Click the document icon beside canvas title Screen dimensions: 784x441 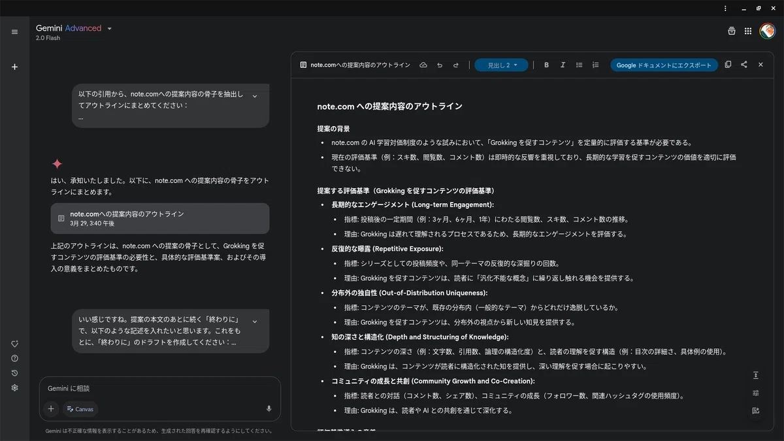303,65
